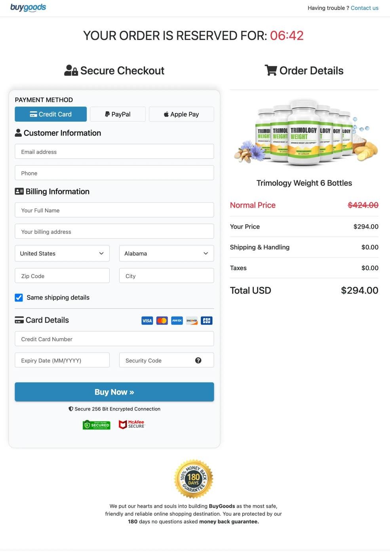The height and width of the screenshot is (555, 390).
Task: Click the JCB card icon
Action: 206,320
